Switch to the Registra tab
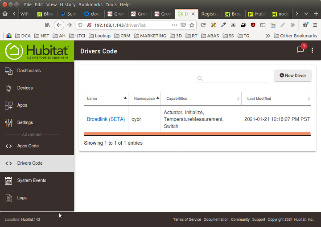The width and height of the screenshot is (321, 227). [210, 14]
